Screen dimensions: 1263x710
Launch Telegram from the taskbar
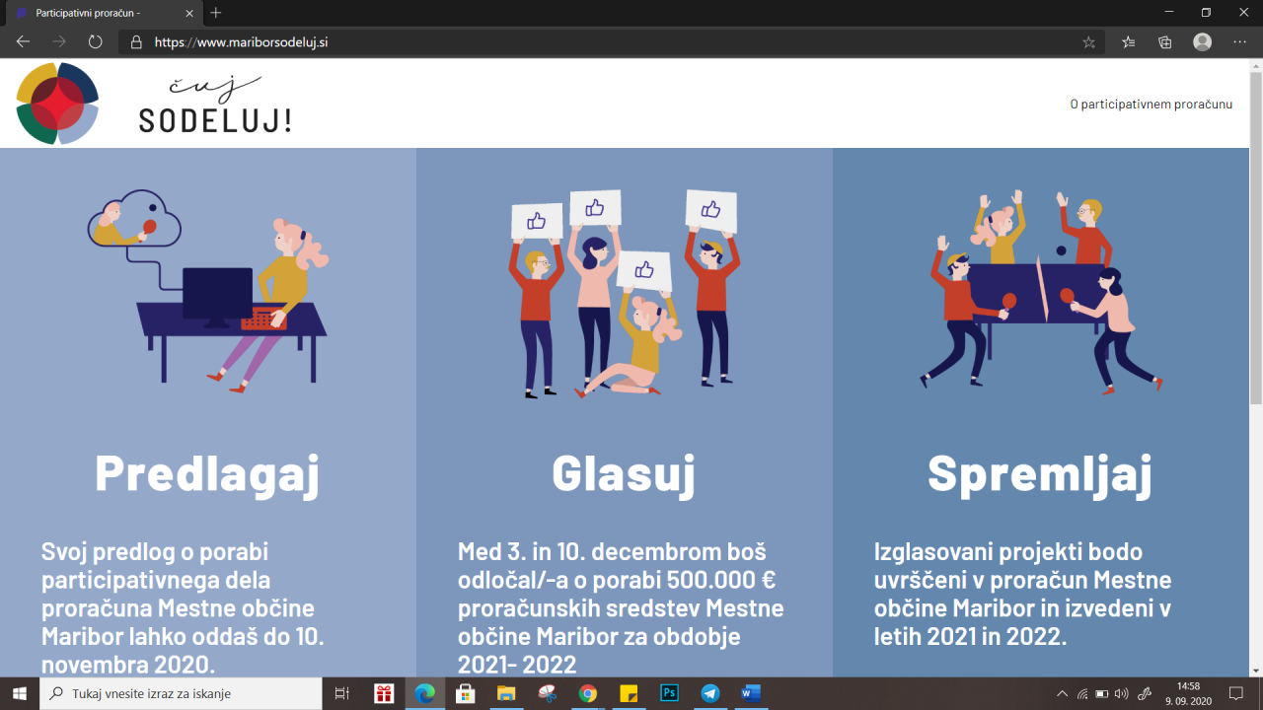(x=709, y=693)
